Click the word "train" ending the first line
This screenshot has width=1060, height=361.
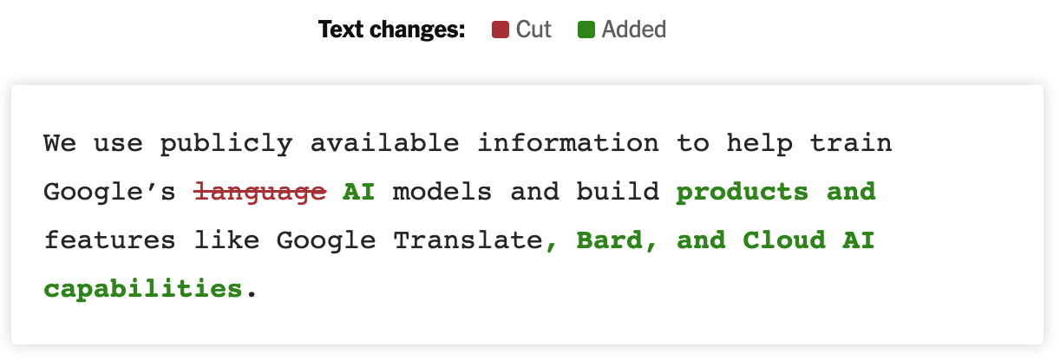click(851, 142)
